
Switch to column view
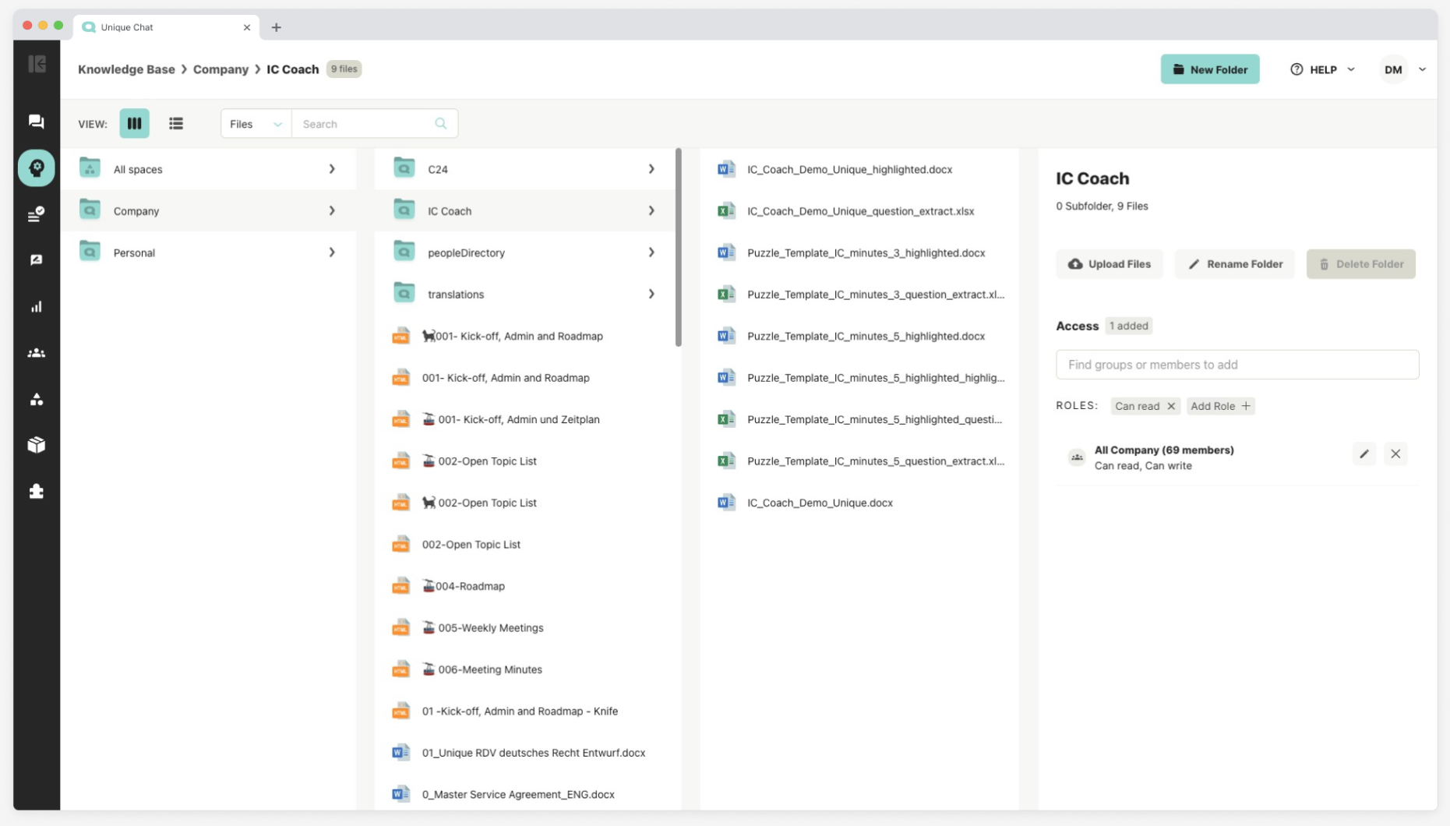[x=134, y=124]
